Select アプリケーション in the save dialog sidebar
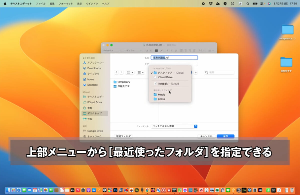The image size is (300, 195). (95, 62)
